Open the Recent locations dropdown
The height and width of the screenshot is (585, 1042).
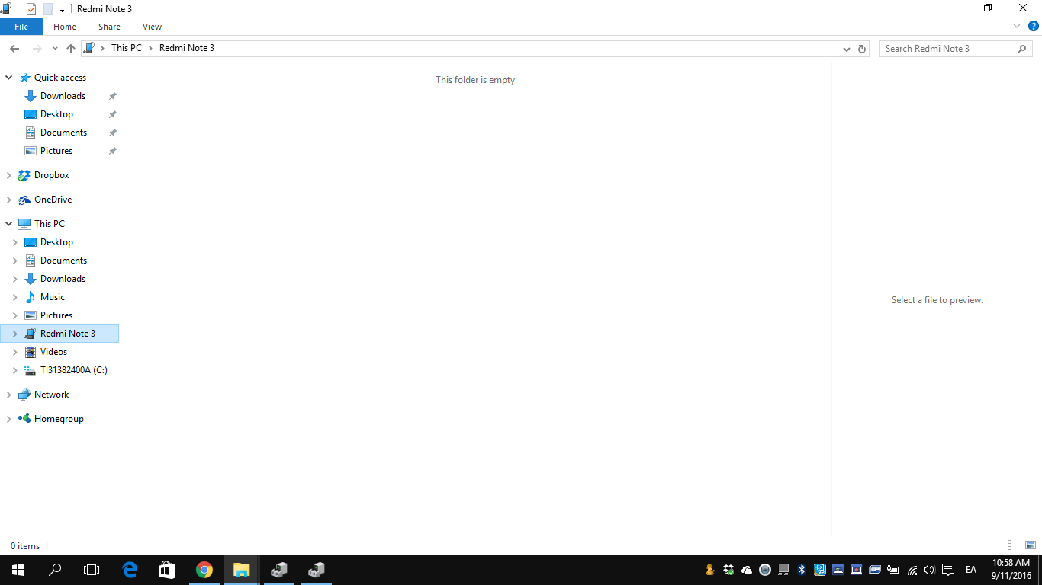(55, 48)
